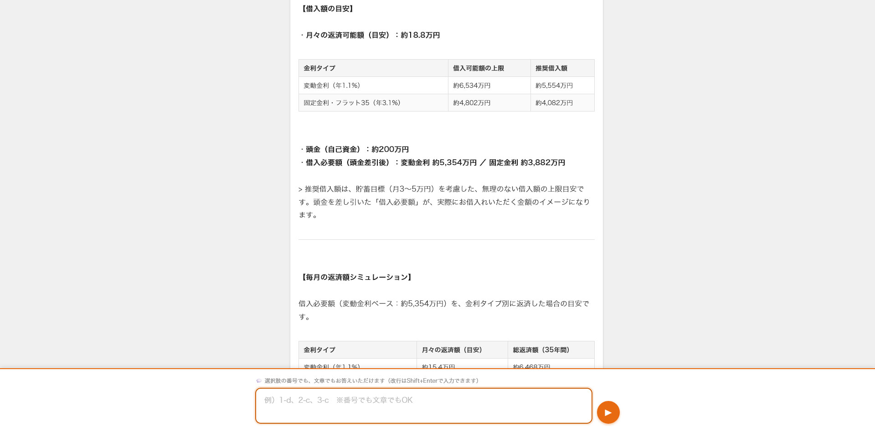Click the Shift+Enter input hint text
This screenshot has width=875, height=431.
(x=371, y=381)
